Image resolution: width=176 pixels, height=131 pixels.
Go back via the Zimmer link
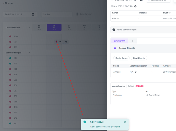(x=8, y=3)
